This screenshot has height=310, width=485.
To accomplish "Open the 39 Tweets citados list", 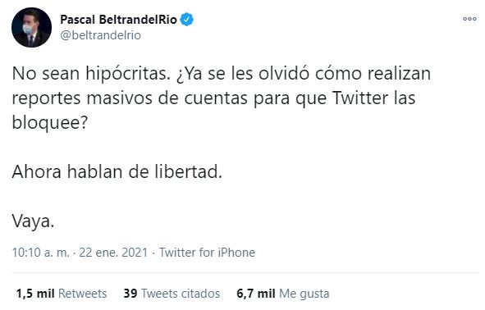I will pyautogui.click(x=172, y=294).
